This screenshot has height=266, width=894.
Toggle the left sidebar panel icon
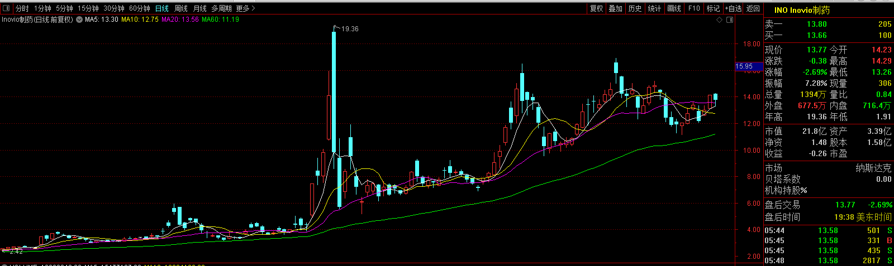coord(7,8)
